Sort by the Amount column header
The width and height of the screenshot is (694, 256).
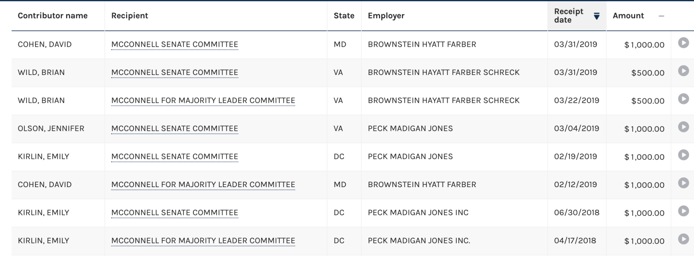[628, 16]
